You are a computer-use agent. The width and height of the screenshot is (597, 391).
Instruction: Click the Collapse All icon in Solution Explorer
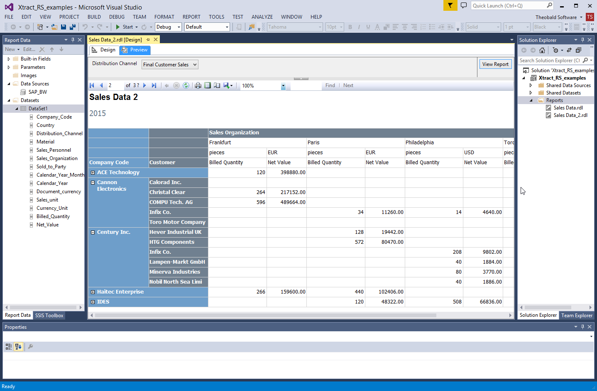coord(578,50)
